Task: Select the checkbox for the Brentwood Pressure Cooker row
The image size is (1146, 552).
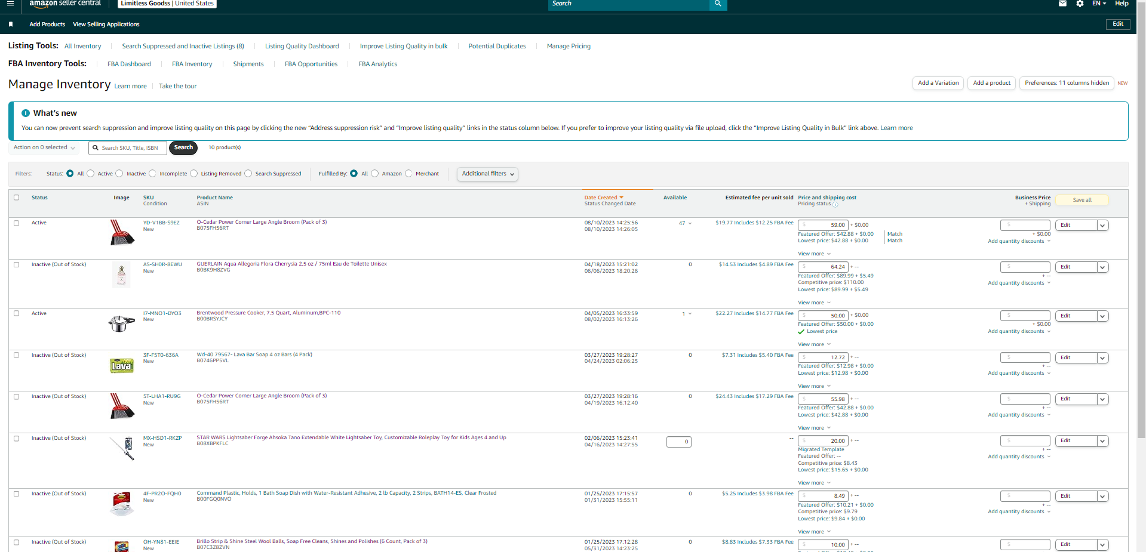Action: [x=17, y=314]
